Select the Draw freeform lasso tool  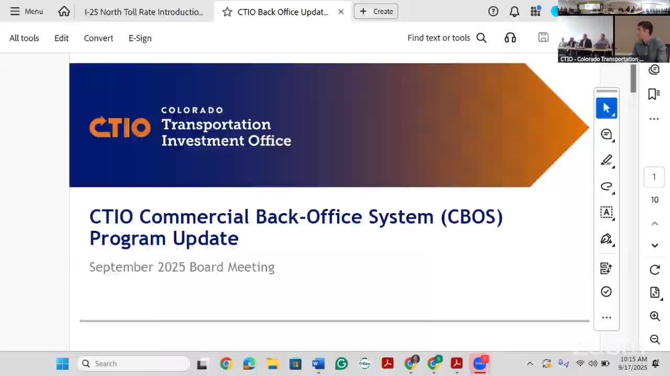coord(607,186)
